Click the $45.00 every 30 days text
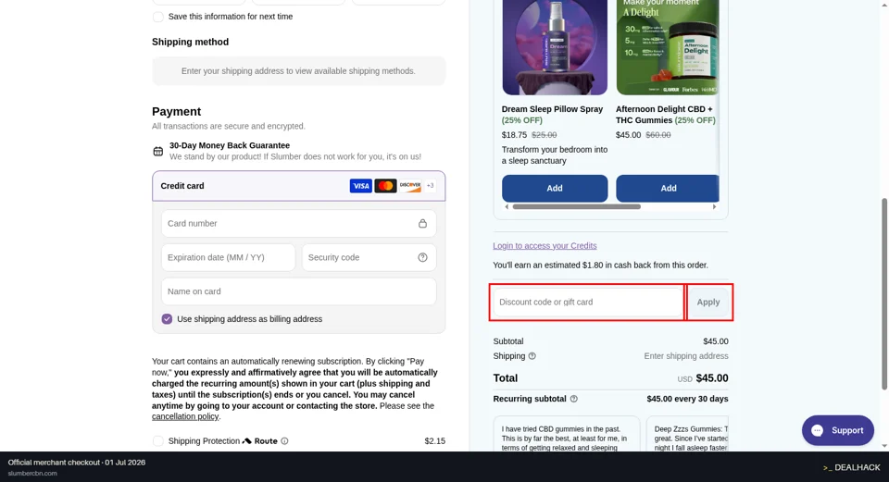This screenshot has width=889, height=482. pyautogui.click(x=687, y=399)
